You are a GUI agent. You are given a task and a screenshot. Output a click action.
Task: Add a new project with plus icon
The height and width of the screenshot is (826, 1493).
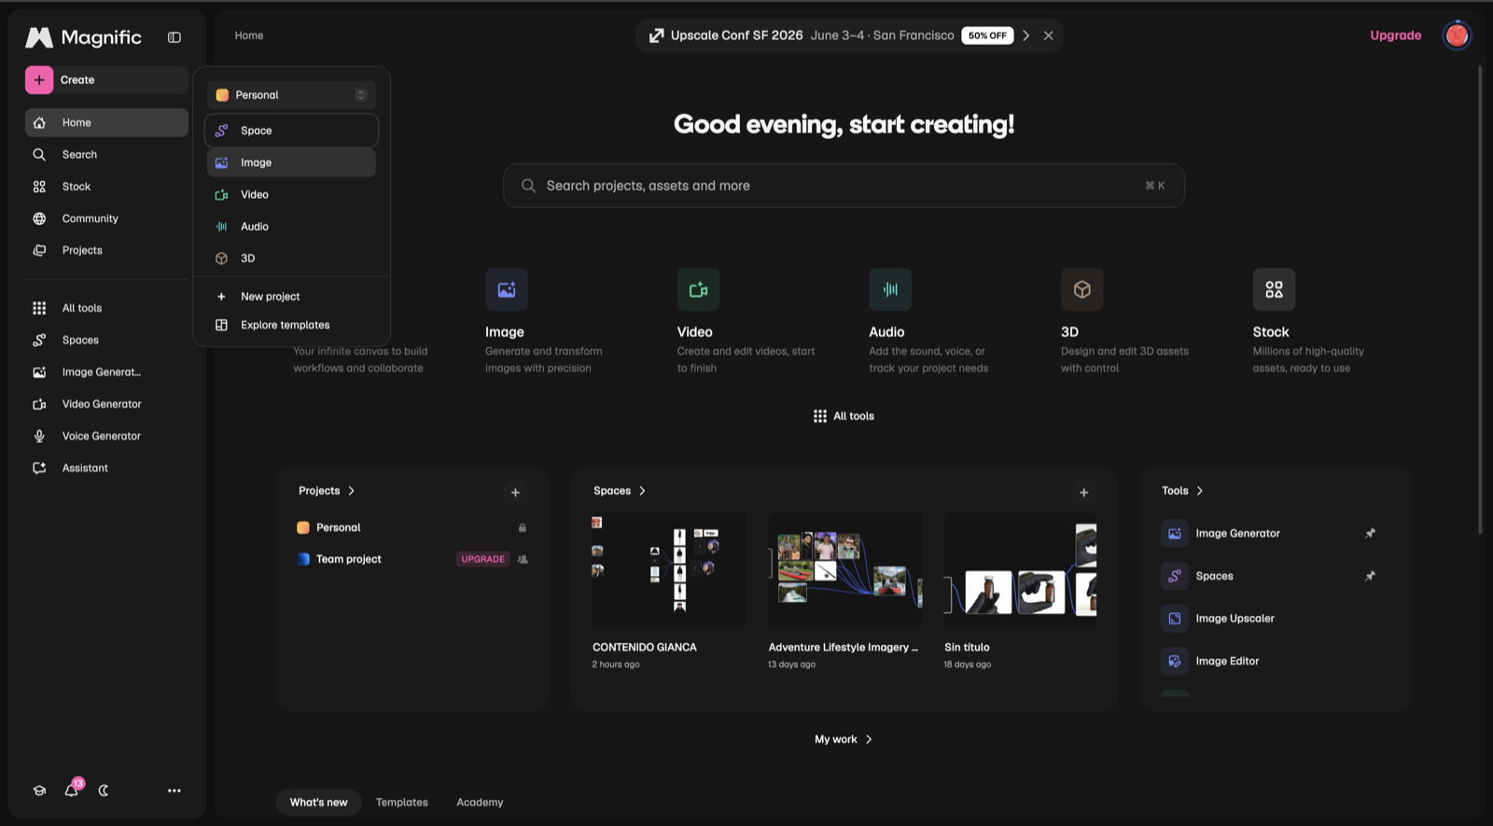click(x=515, y=492)
